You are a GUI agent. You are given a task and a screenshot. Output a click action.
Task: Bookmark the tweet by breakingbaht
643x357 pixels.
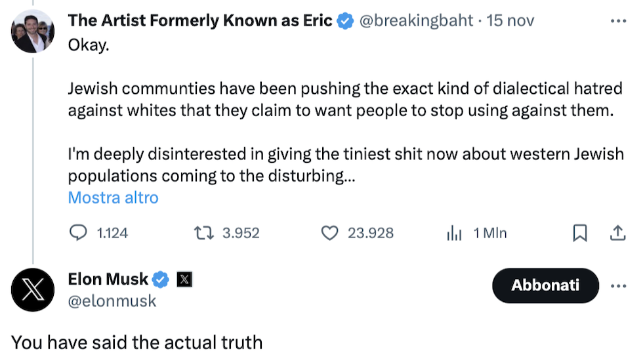click(x=580, y=233)
